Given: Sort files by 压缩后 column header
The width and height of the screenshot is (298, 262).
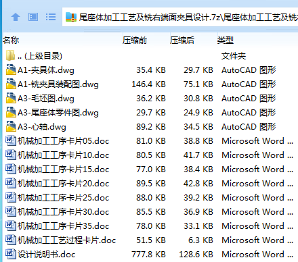Looking at the screenshot, I should coord(182,41).
